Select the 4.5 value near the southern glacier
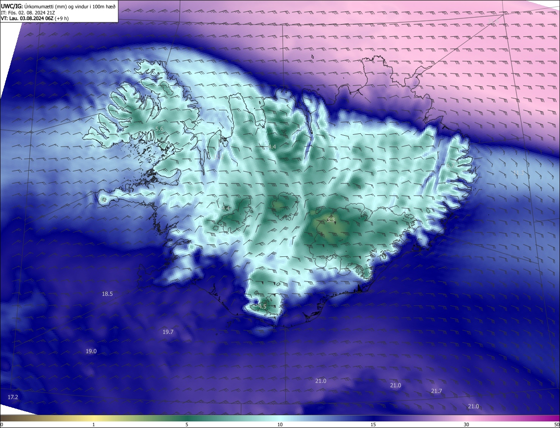560x428 pixels. point(262,307)
